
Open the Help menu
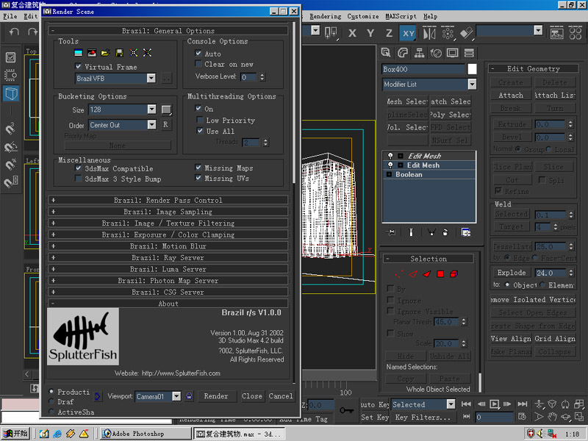coord(430,16)
